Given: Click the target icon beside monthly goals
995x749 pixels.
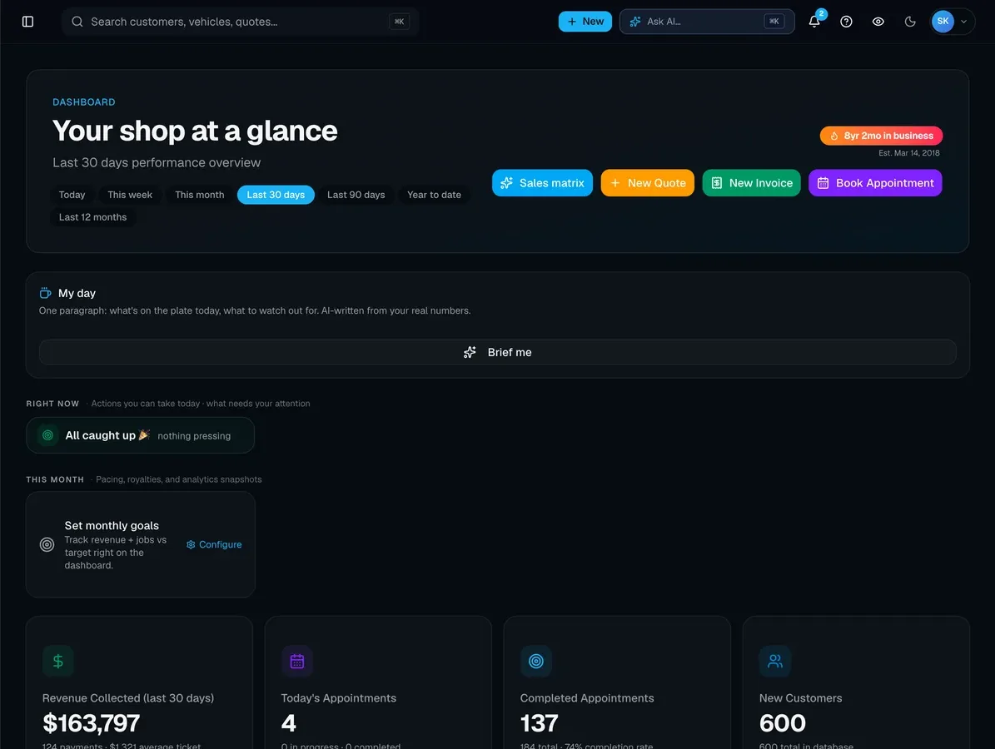Looking at the screenshot, I should coord(47,545).
